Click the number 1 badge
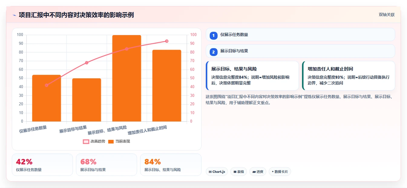407x188 pixels. point(213,35)
